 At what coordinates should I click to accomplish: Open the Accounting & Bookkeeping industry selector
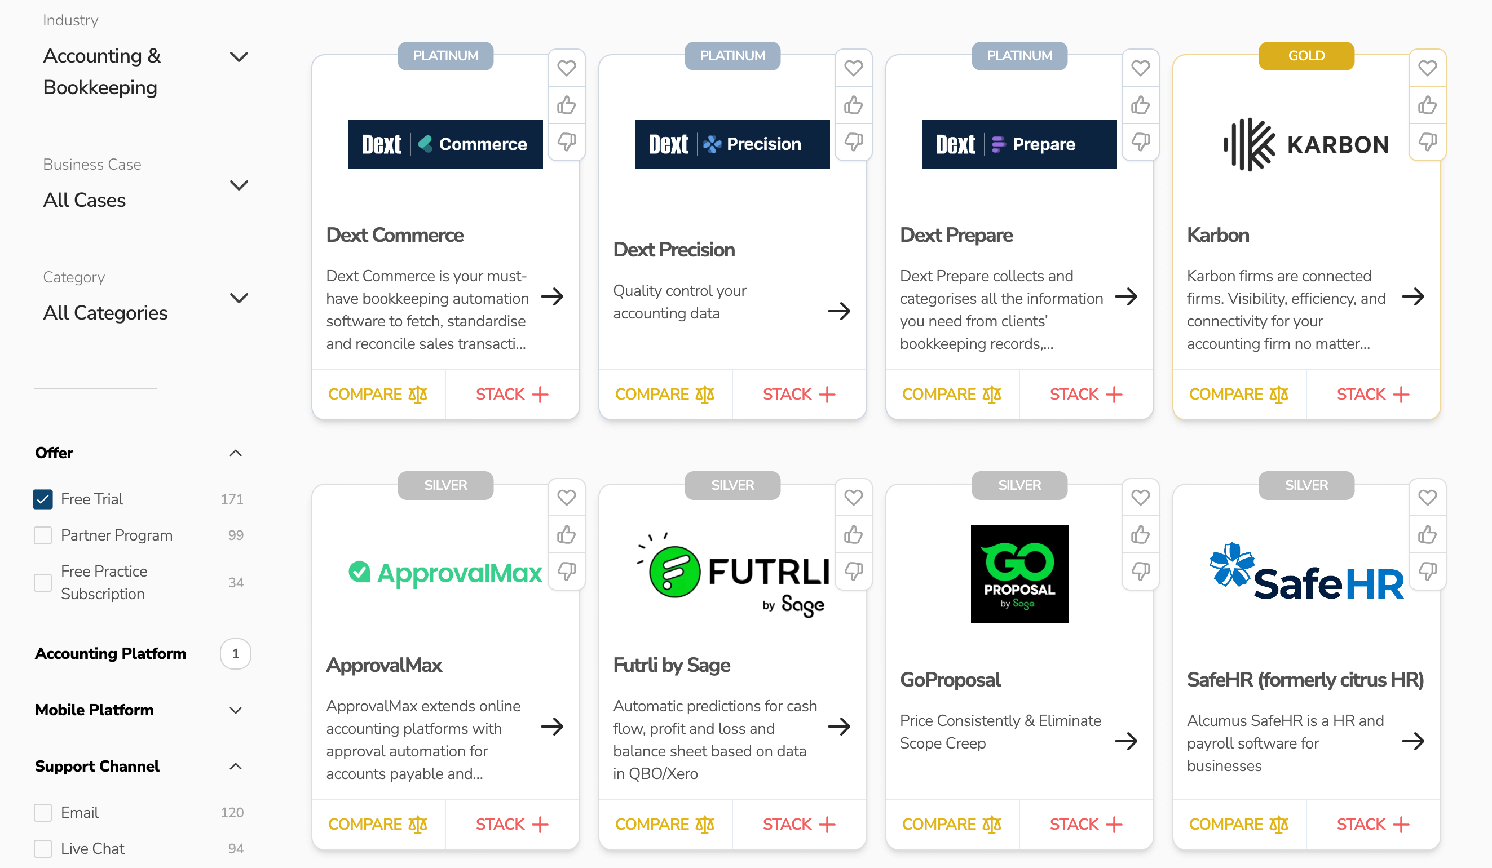tap(239, 57)
